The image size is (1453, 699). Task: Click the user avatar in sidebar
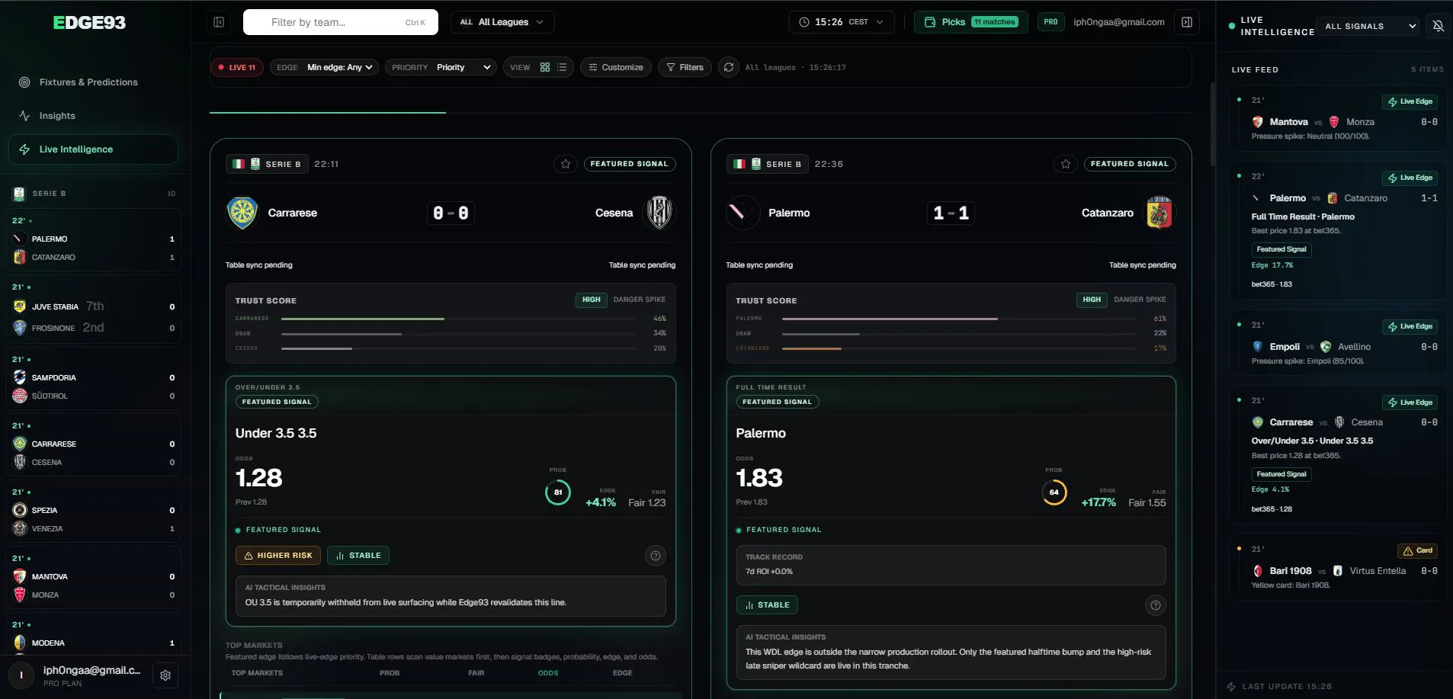tap(21, 675)
